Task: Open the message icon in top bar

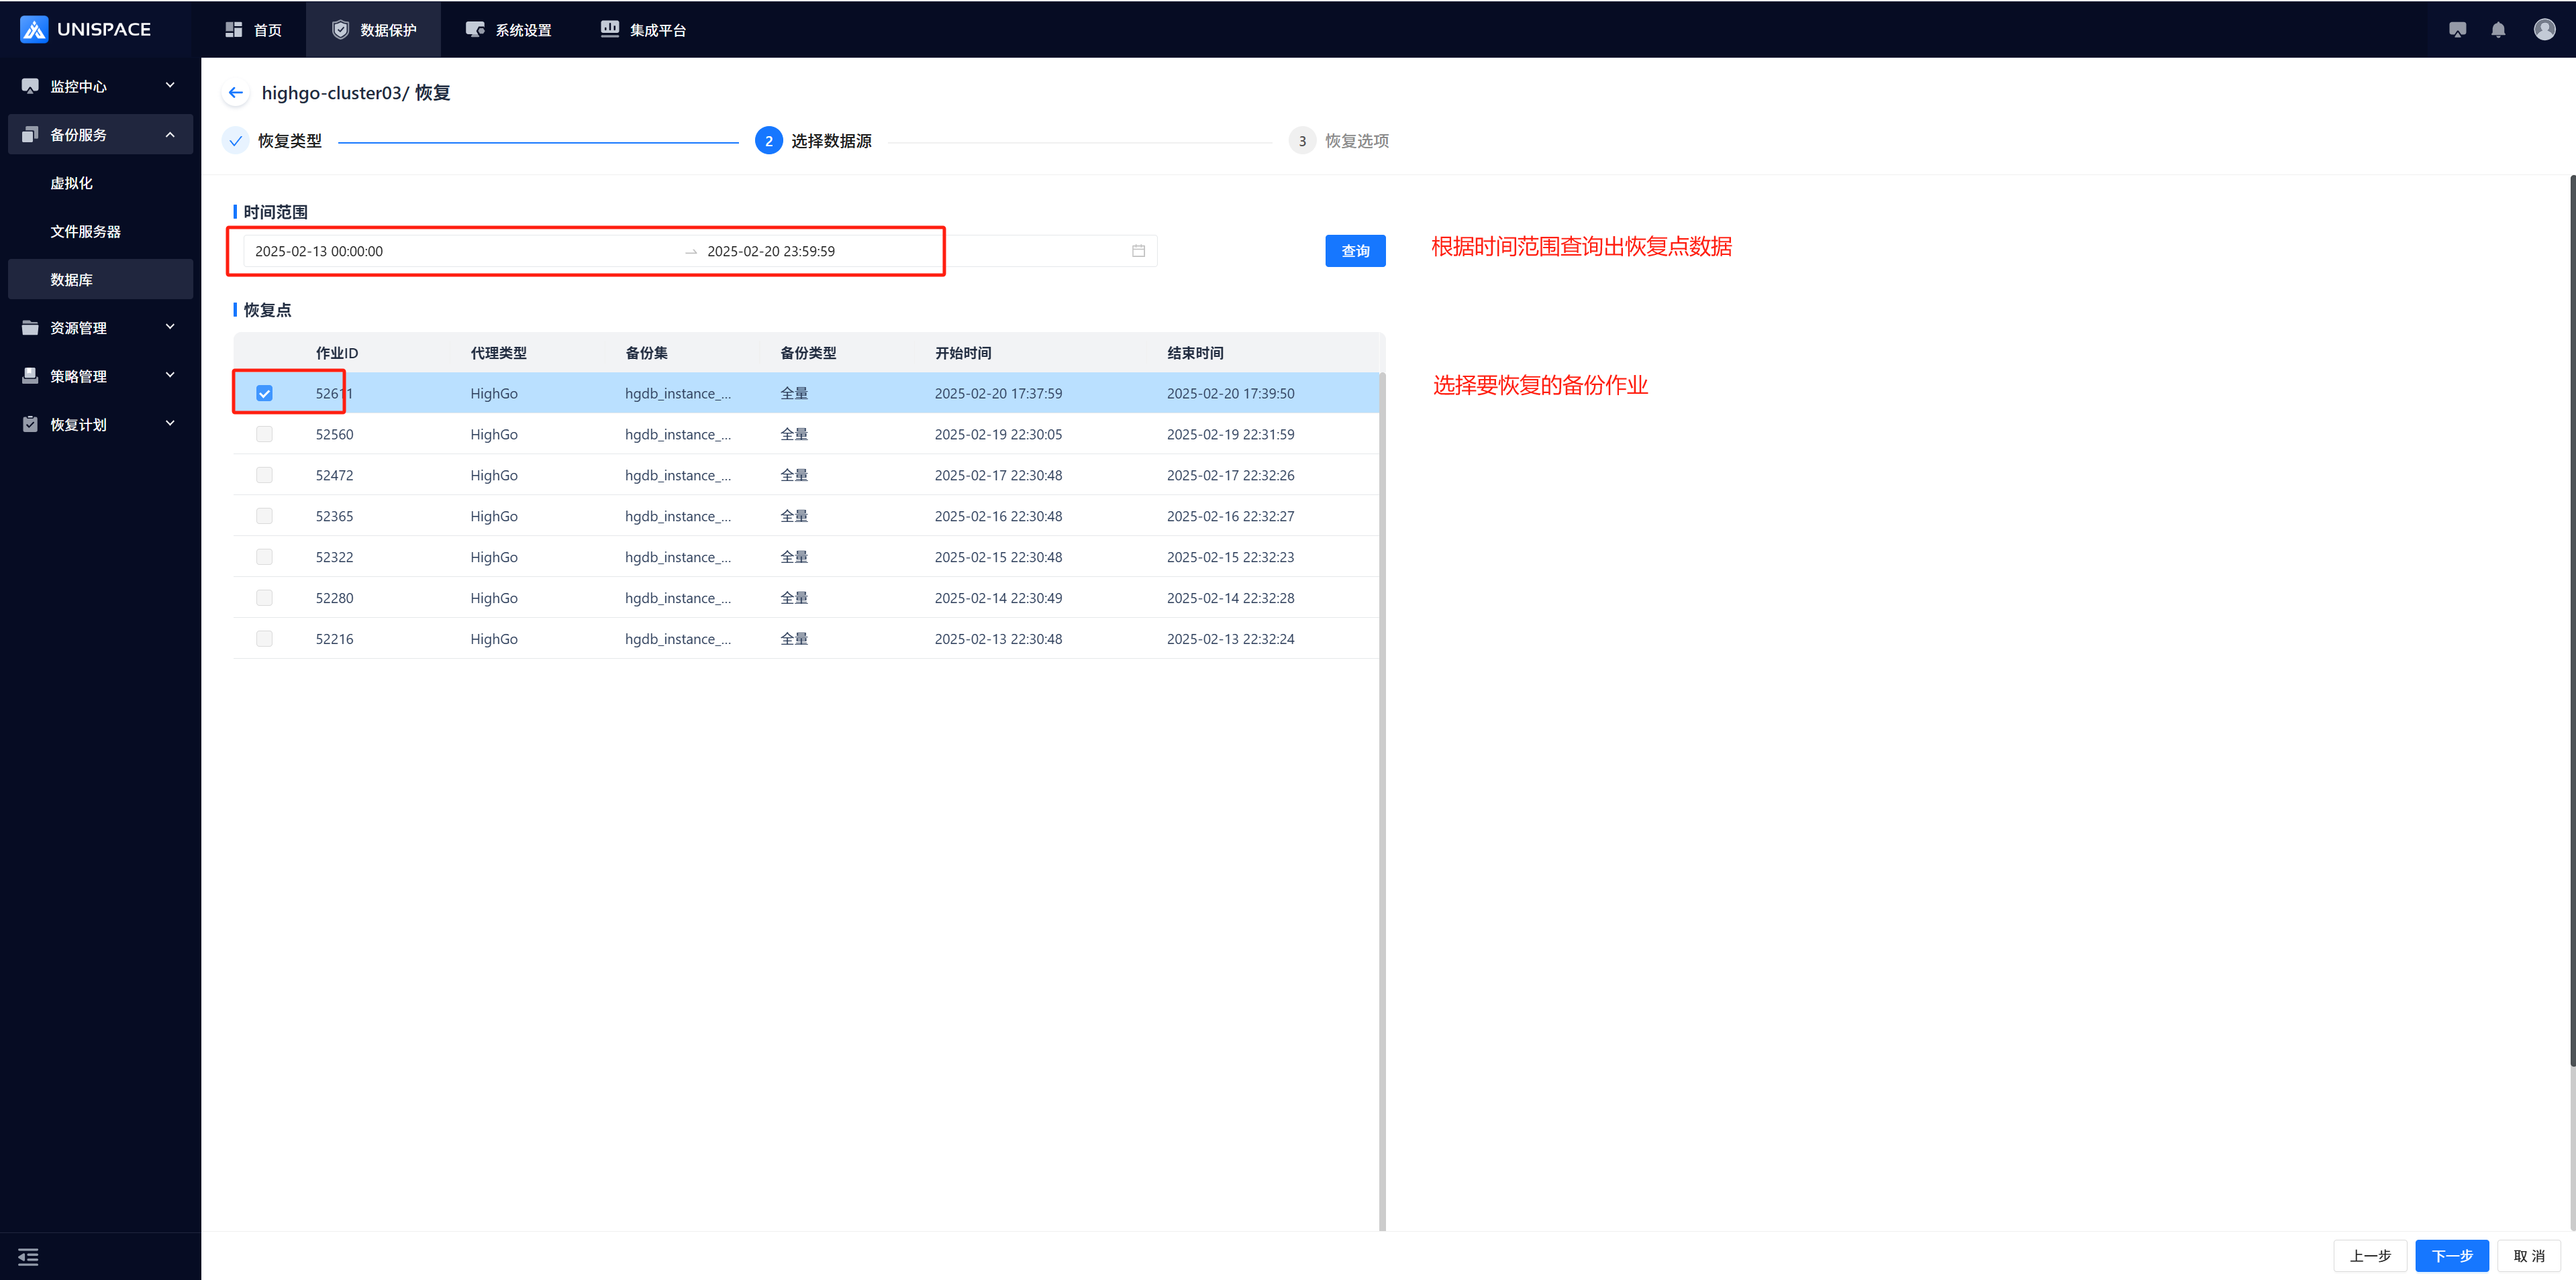Action: coord(2457,30)
